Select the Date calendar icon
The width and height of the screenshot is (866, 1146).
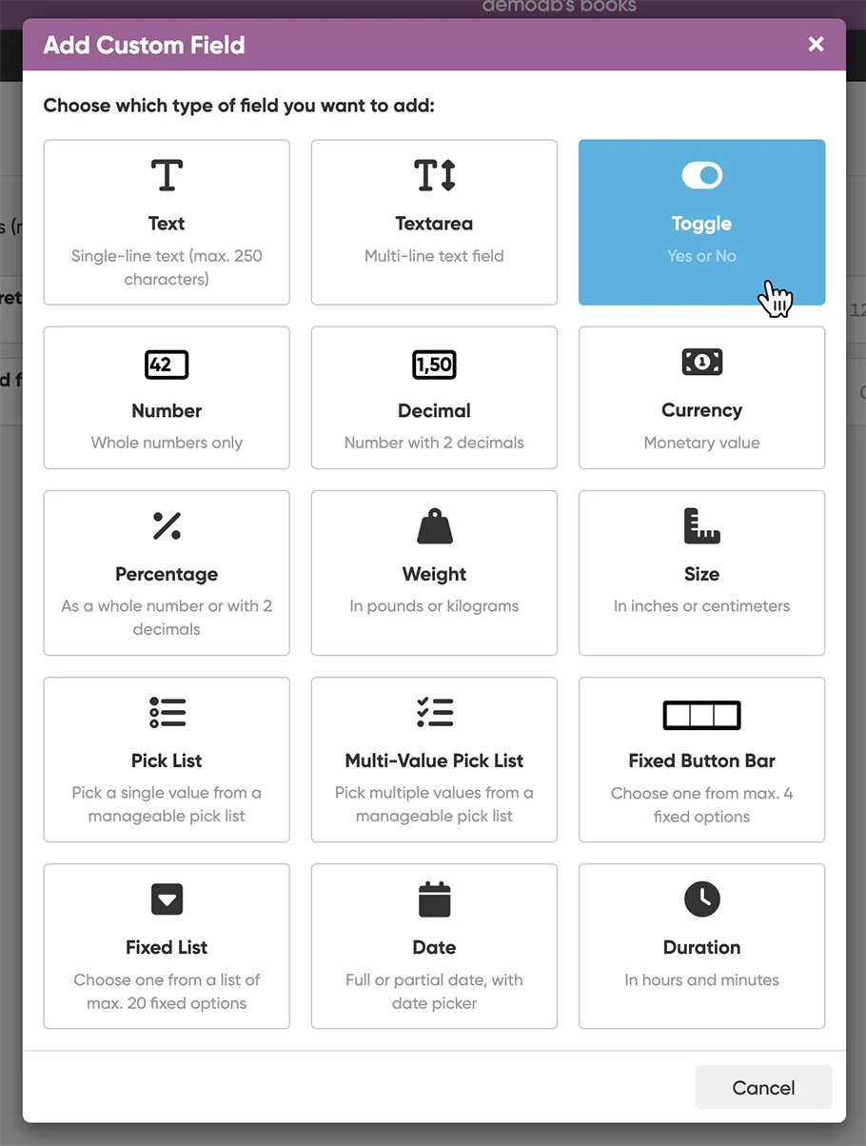[x=434, y=899]
